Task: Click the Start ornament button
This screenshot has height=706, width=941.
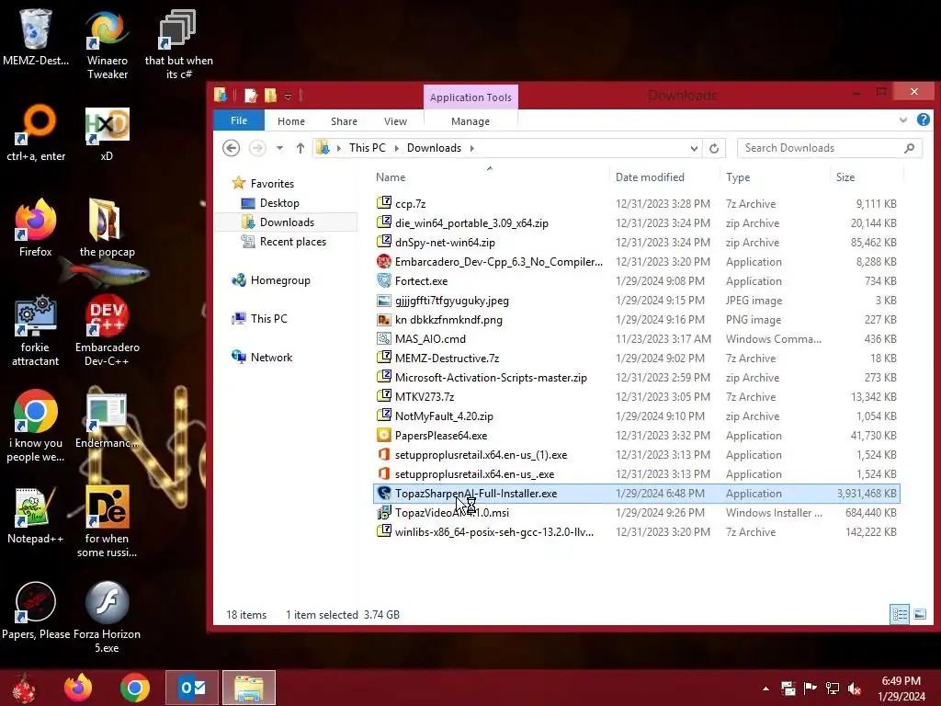Action: (x=25, y=688)
